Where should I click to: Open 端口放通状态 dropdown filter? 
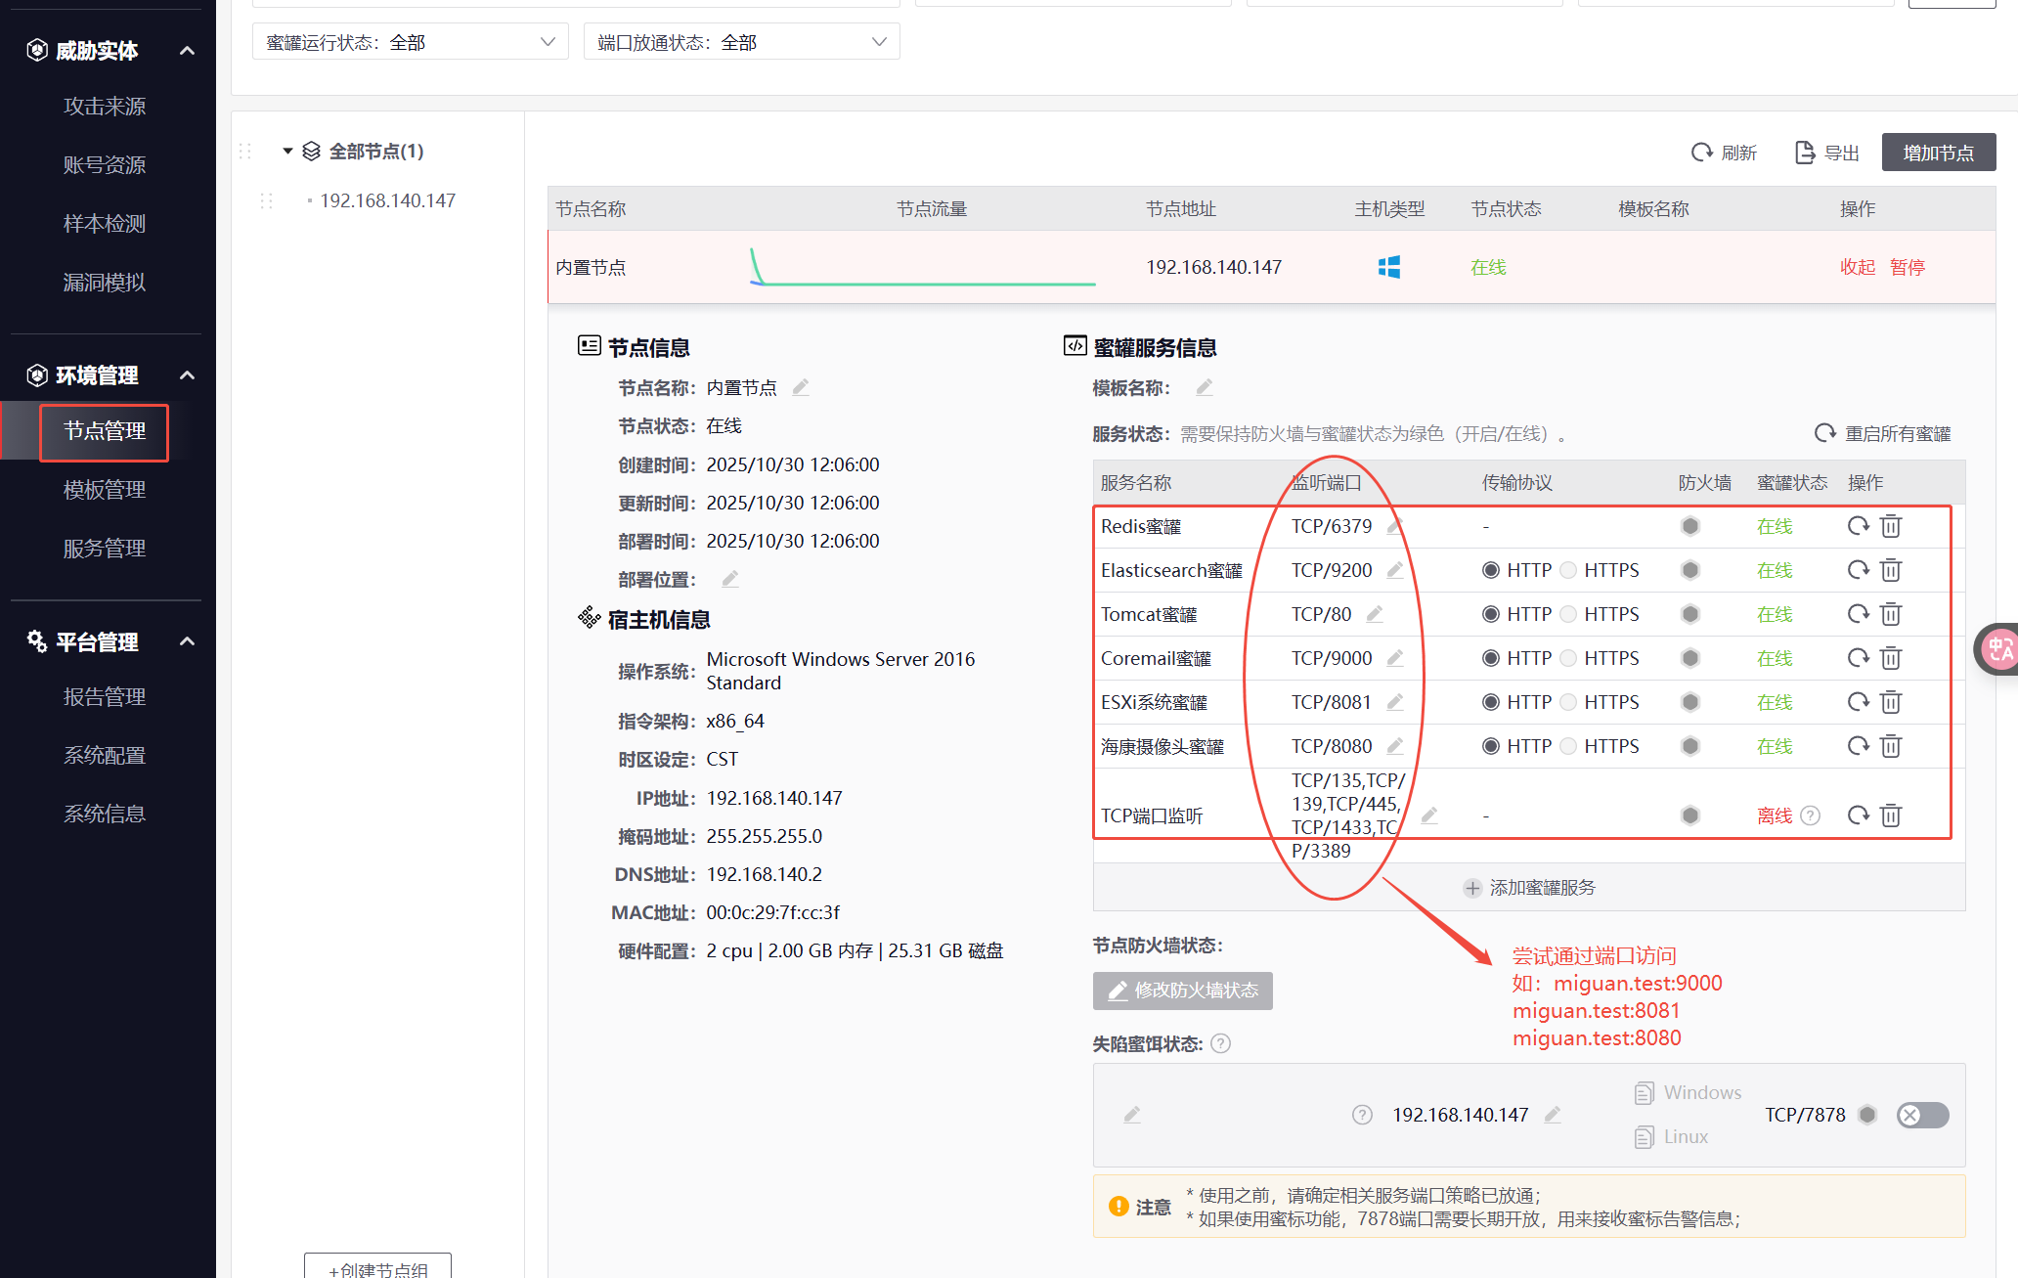coord(741,42)
